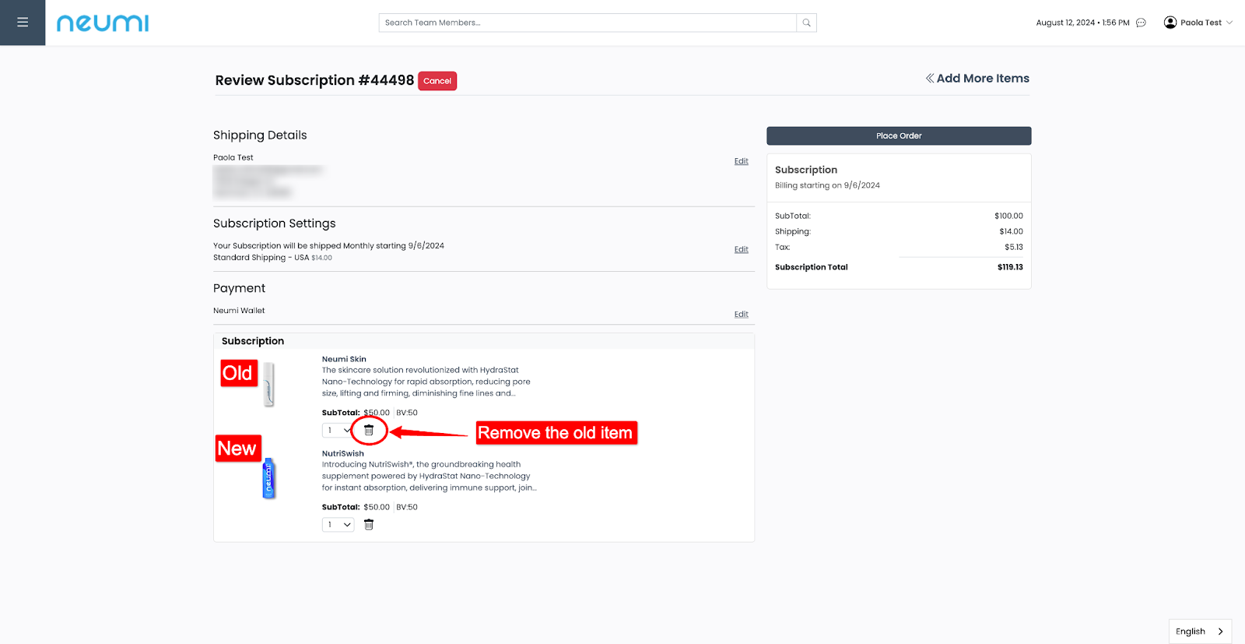
Task: Delete Neumi Skin with trash icon
Action: (369, 431)
